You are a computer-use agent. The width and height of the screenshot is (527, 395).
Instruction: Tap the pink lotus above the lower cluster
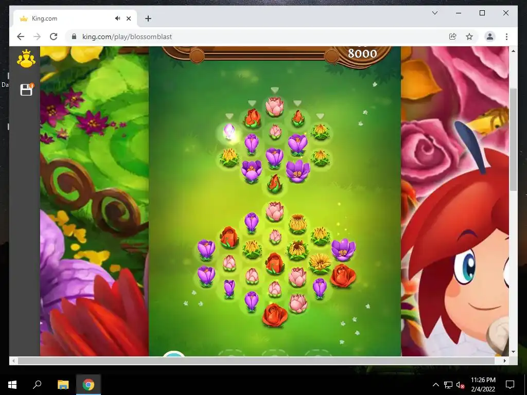[x=275, y=211]
